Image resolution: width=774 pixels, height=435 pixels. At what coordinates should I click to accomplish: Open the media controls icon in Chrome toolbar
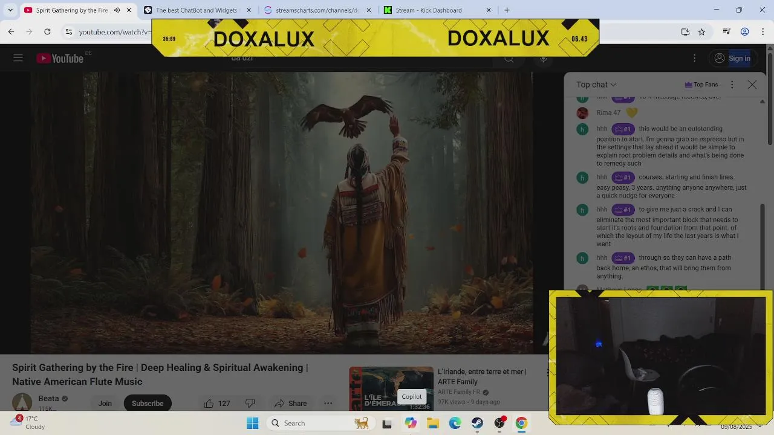point(727,31)
